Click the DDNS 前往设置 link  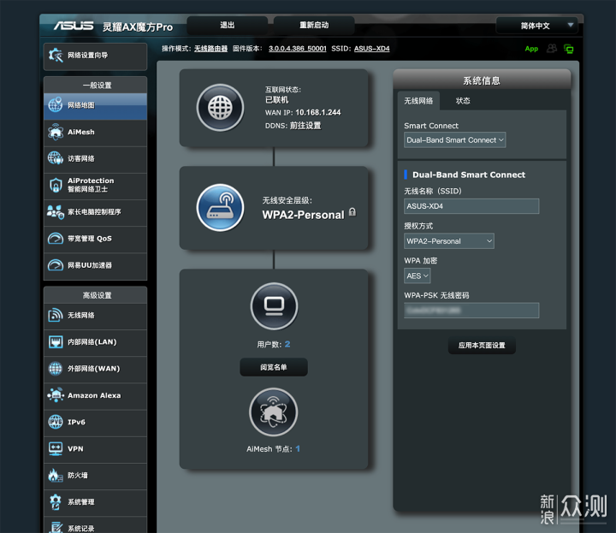[x=305, y=126]
